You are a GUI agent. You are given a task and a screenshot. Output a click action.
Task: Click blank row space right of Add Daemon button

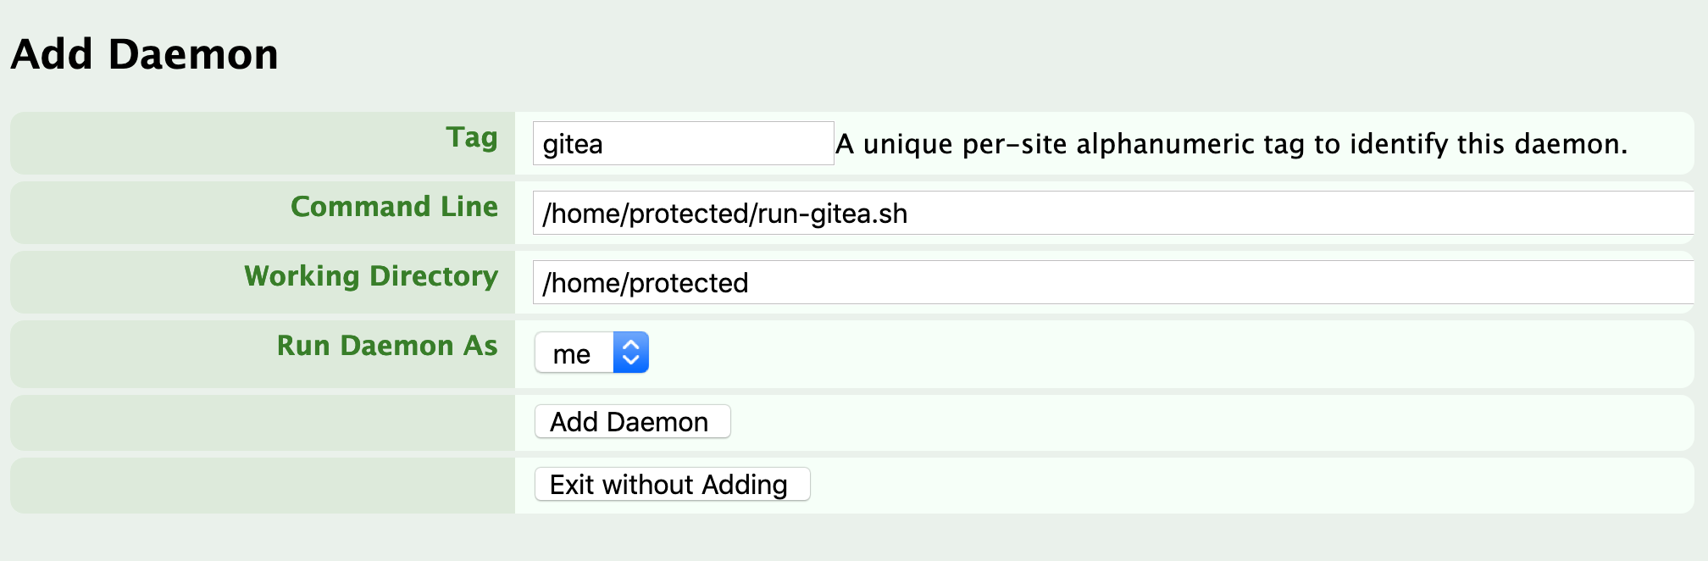1212,423
